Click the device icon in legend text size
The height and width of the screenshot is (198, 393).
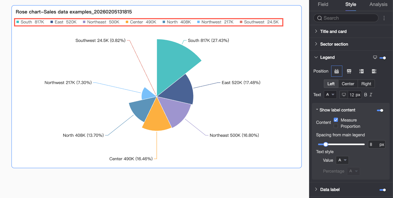tap(344, 95)
